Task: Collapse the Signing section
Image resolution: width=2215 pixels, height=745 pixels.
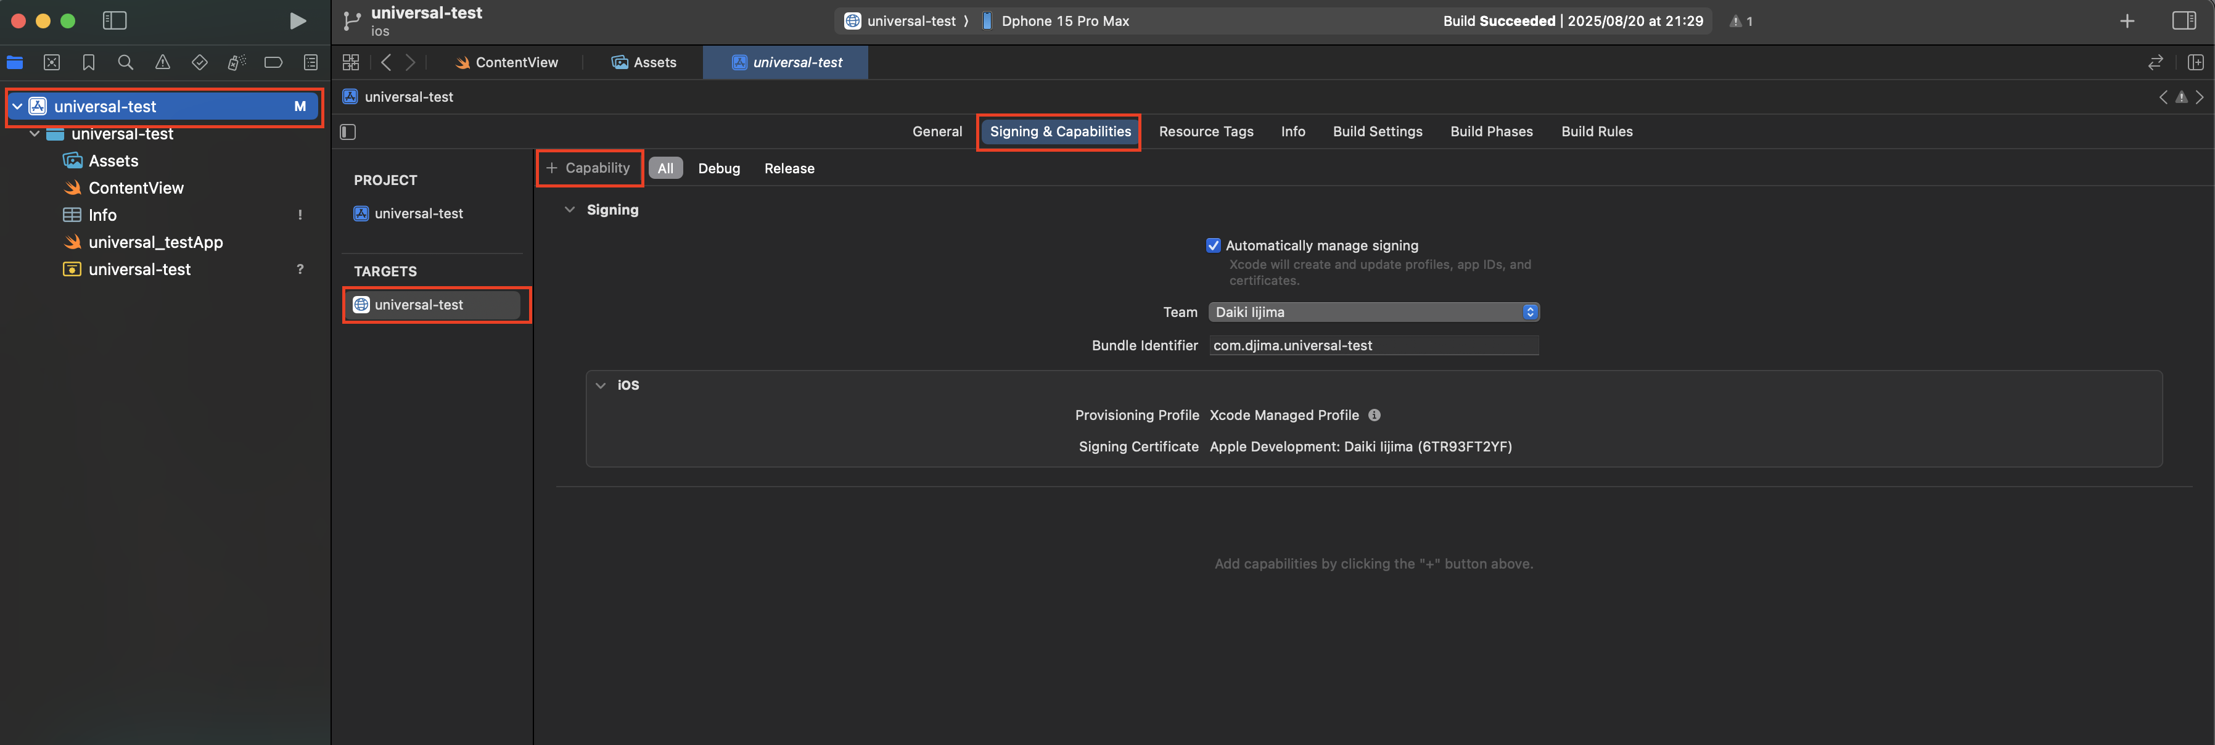Action: coord(569,209)
